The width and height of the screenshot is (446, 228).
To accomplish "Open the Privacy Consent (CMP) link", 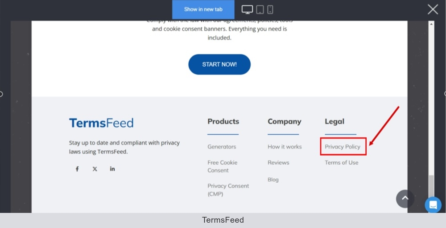I will [x=228, y=190].
